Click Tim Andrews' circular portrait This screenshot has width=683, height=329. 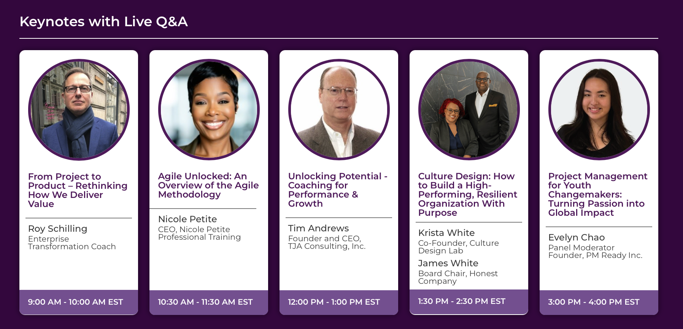[339, 109]
